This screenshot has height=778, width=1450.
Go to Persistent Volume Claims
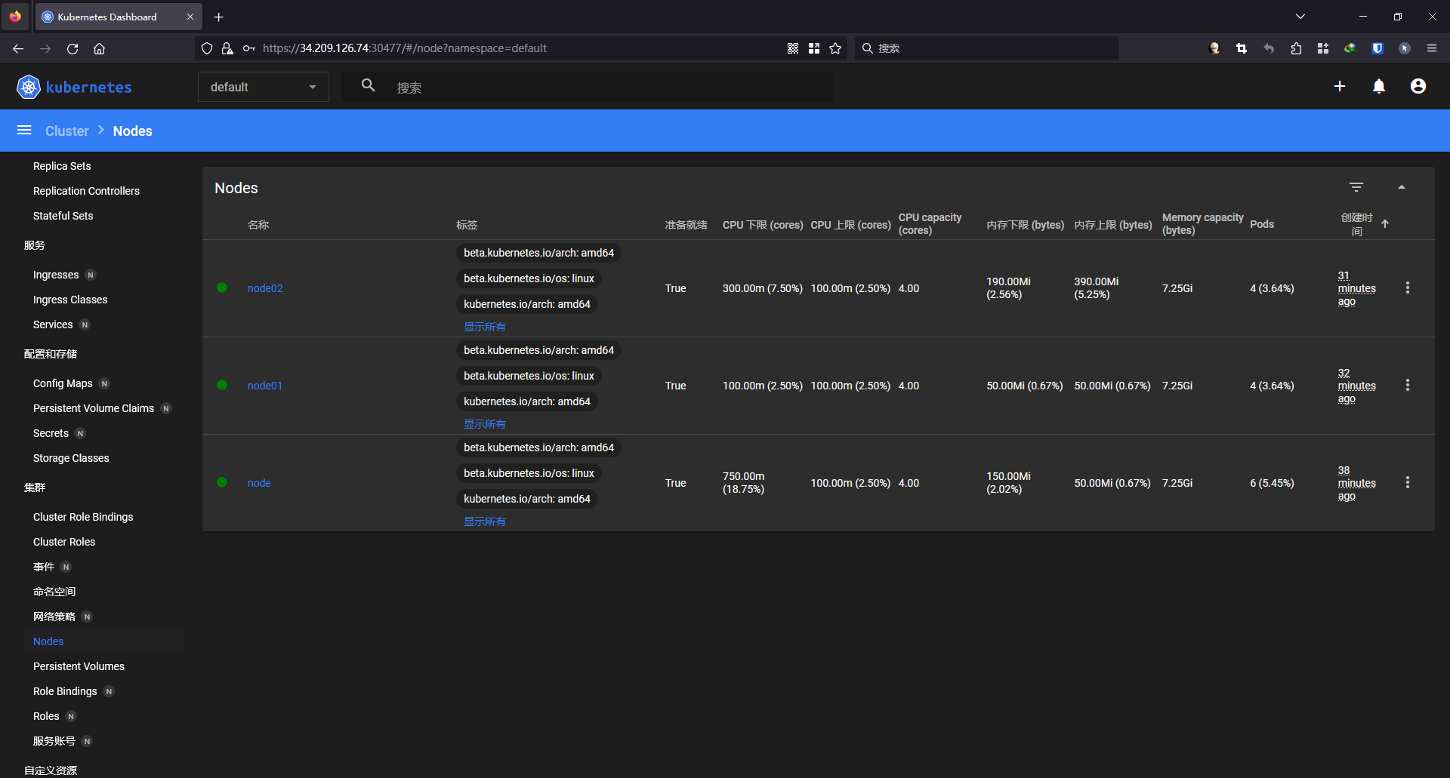point(94,408)
